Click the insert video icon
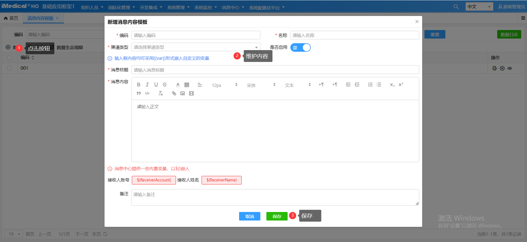 [x=191, y=94]
